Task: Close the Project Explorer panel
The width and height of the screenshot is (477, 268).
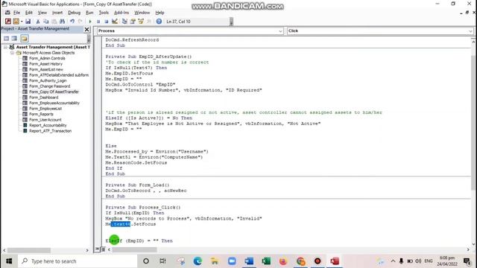Action: point(86,29)
